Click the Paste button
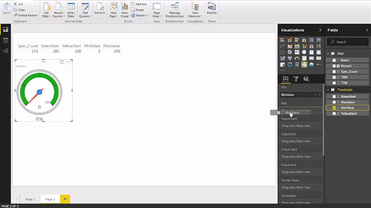 tap(7, 9)
